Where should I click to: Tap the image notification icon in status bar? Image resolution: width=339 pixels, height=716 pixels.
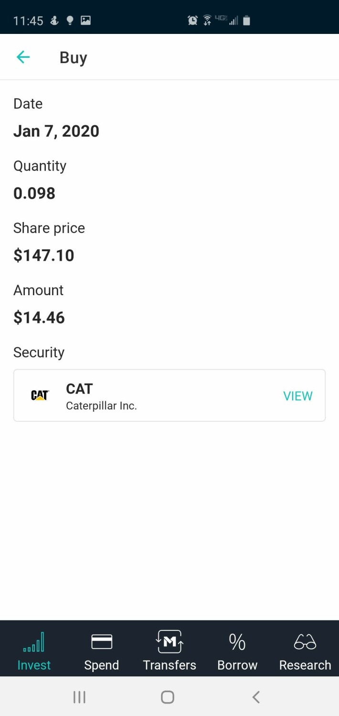85,20
